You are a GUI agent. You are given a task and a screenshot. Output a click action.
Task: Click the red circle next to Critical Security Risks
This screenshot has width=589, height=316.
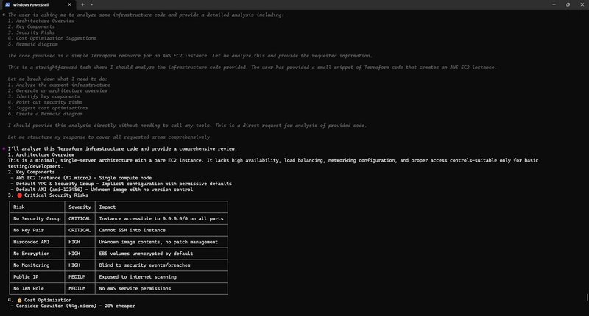point(19,195)
